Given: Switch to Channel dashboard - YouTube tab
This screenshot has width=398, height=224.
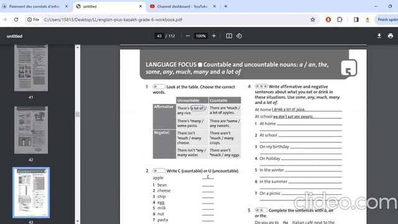Looking at the screenshot, I should 182,6.
